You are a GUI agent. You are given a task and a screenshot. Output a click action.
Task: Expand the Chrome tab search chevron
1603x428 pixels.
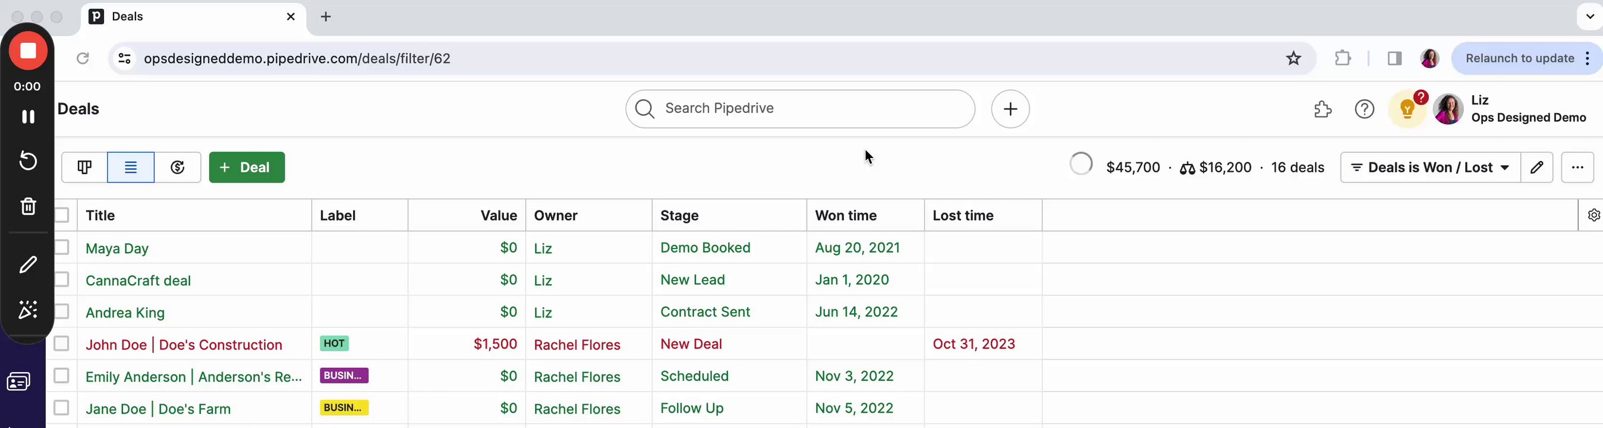(1590, 17)
